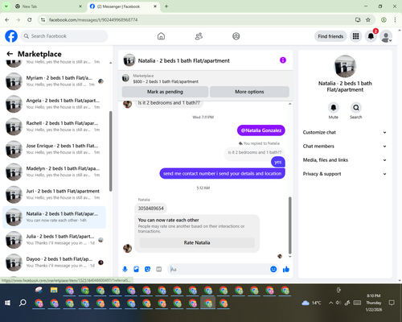The image size is (402, 322).
Task: Open the Chrome profile icon in toolbar
Action: (x=384, y=19)
